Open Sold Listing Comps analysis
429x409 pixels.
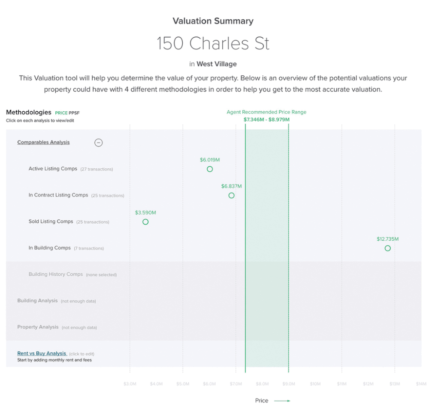[x=51, y=221]
